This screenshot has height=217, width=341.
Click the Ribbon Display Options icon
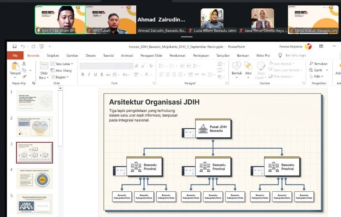coord(321,46)
